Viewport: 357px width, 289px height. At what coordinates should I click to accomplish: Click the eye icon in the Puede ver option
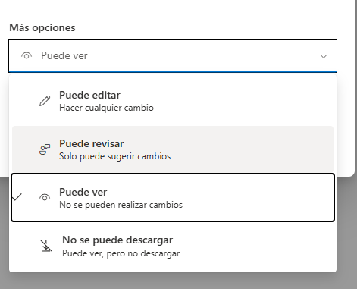click(45, 197)
